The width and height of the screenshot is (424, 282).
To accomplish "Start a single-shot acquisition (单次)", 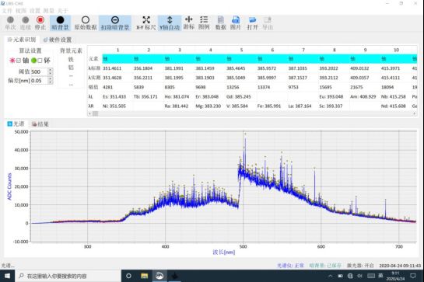I will click(x=10, y=23).
